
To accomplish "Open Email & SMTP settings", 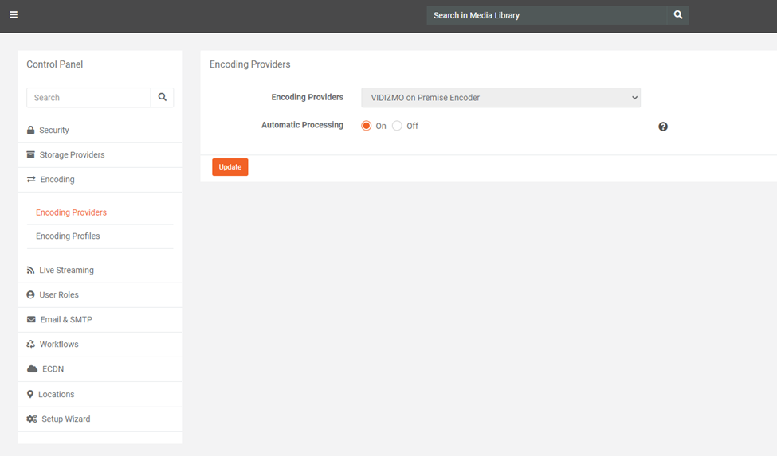I will pyautogui.click(x=66, y=320).
